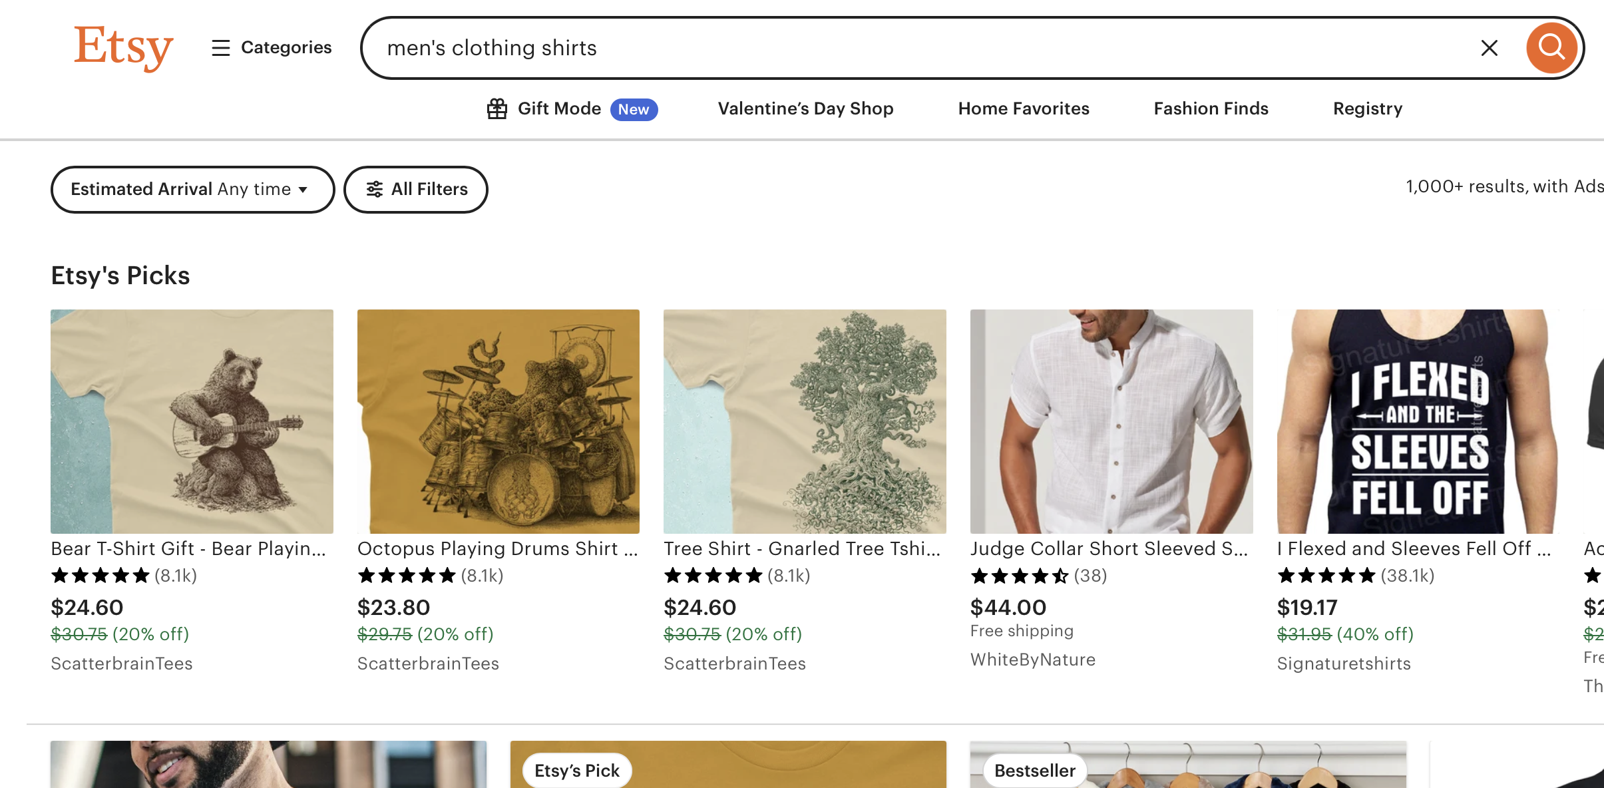Screen dimensions: 1604x788
Task: Click the Etsy logo
Action: point(123,48)
